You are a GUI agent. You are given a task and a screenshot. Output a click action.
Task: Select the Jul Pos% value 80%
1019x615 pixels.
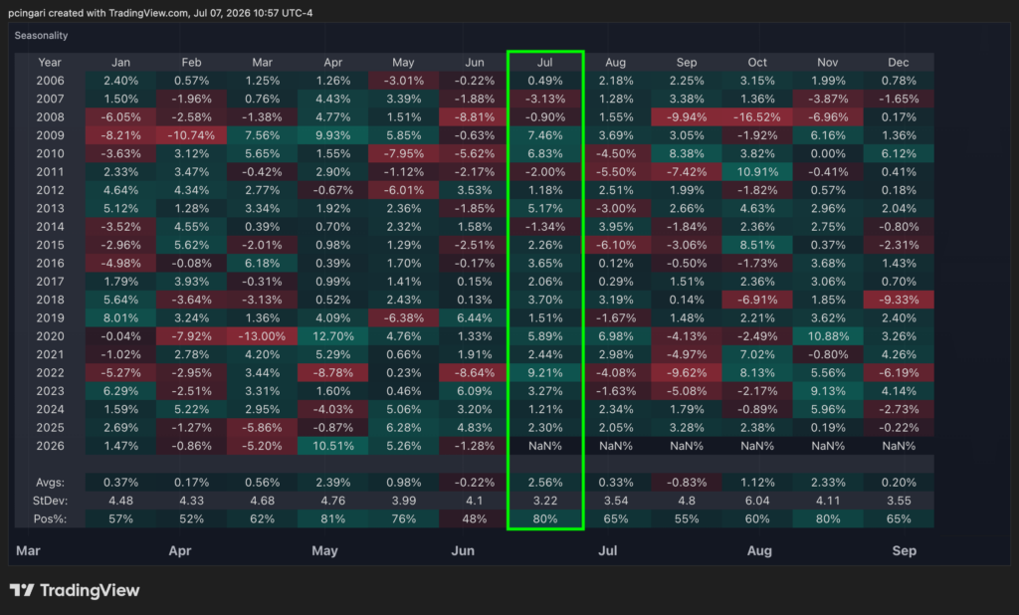click(x=544, y=518)
